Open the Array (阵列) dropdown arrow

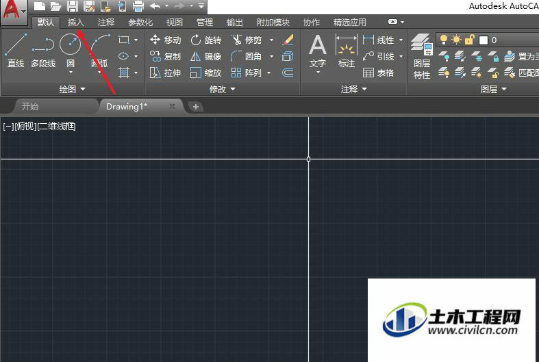[269, 73]
